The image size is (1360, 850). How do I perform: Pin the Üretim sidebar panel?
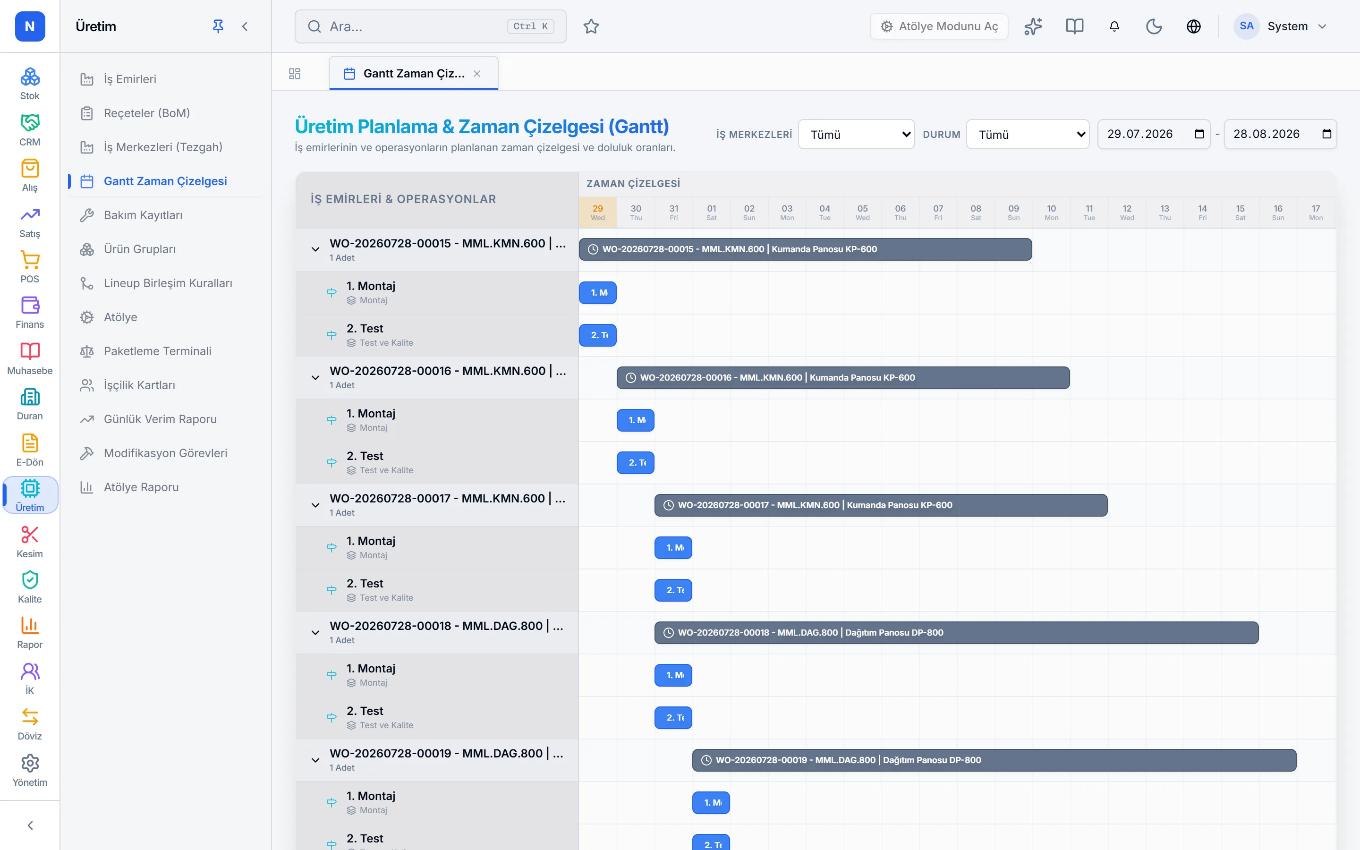218,26
